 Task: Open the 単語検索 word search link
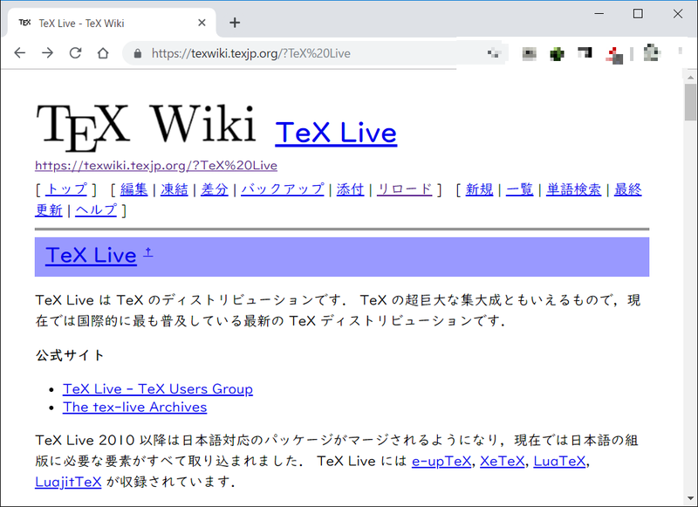573,189
